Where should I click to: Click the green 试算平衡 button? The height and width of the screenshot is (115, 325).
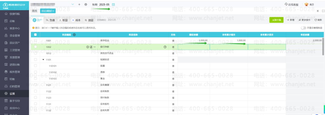click(x=277, y=20)
